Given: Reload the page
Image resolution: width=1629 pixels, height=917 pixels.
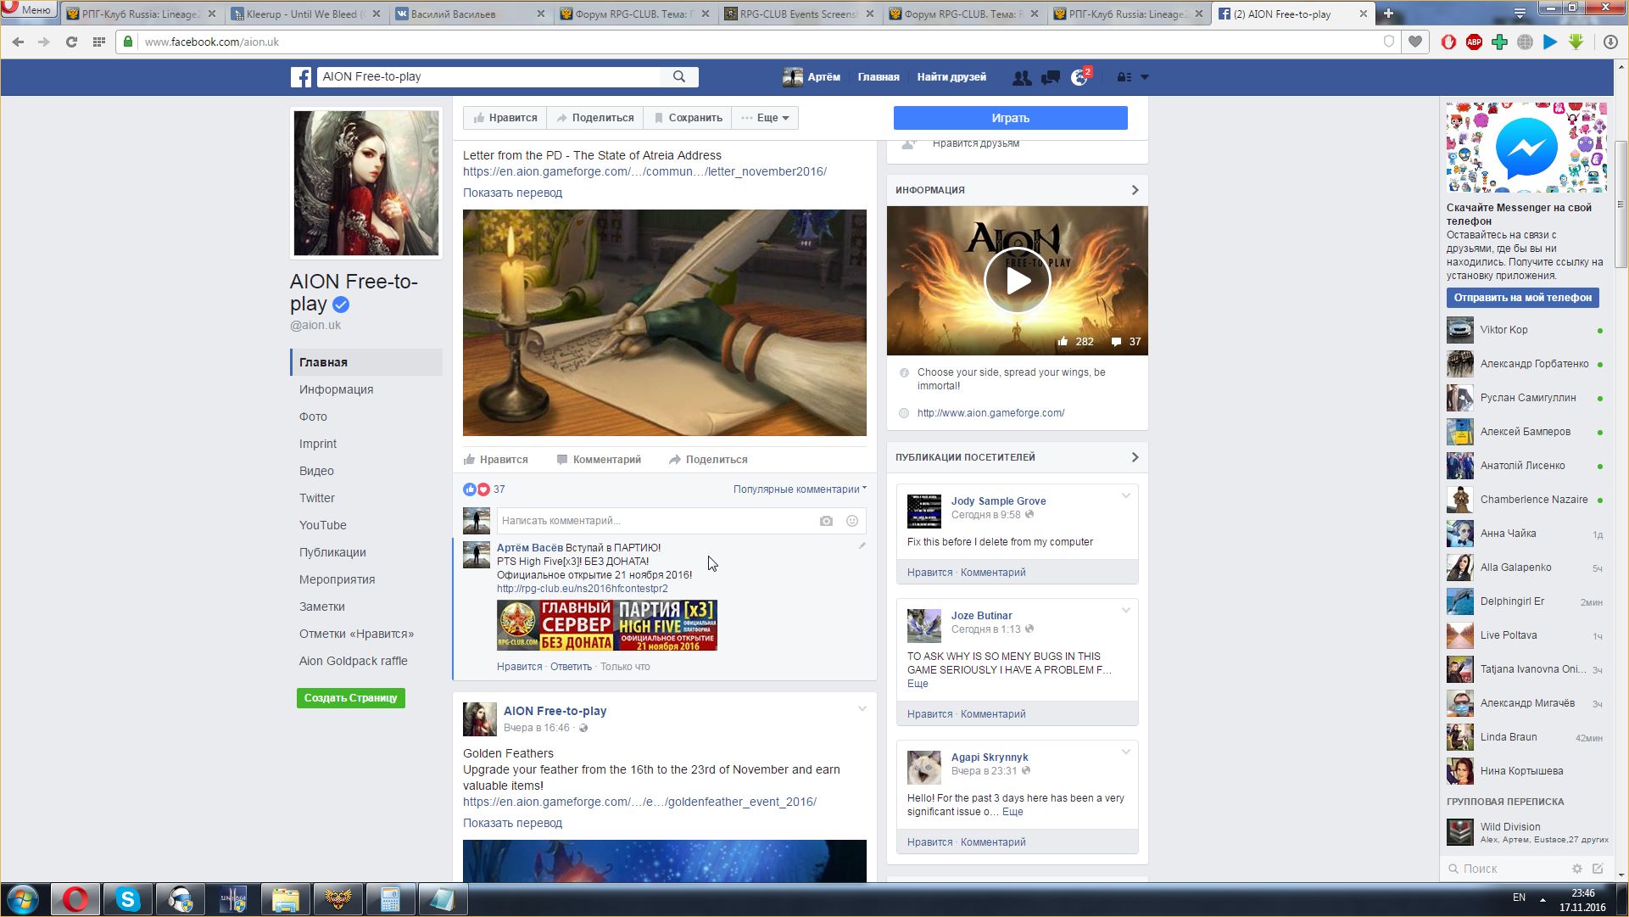Looking at the screenshot, I should tap(71, 42).
